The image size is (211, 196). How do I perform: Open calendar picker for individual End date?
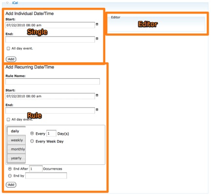(97, 38)
